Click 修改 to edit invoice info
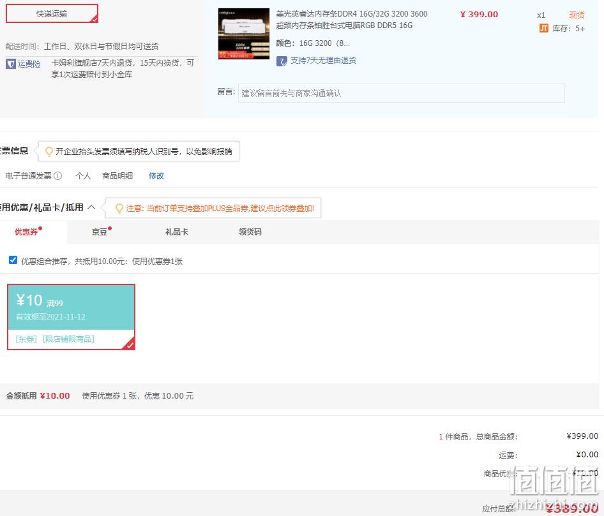Viewport: 604px width, 516px height. coord(156,176)
